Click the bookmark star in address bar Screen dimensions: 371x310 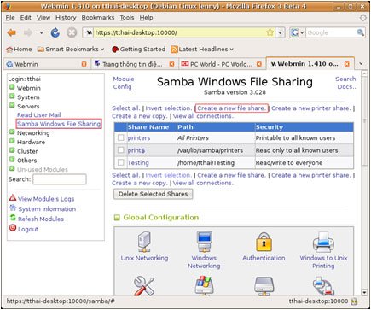[270, 32]
